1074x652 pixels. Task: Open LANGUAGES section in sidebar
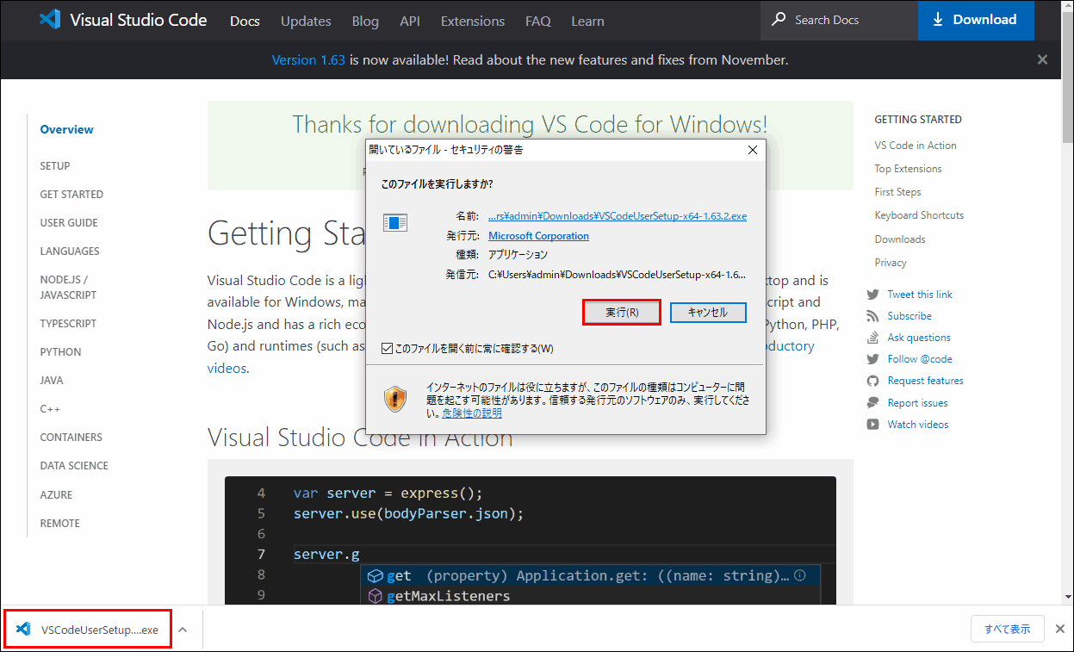tap(70, 251)
